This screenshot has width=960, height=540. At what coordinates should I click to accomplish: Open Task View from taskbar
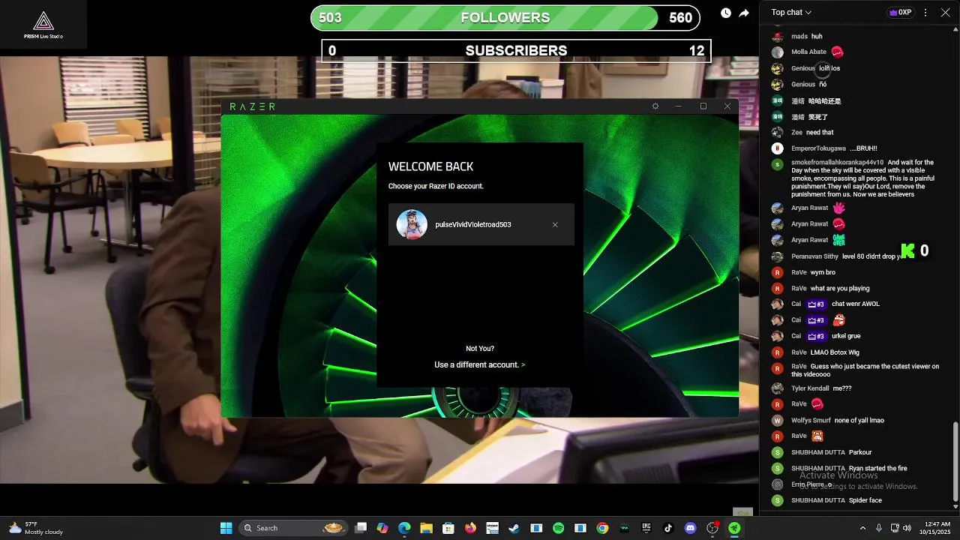click(361, 528)
